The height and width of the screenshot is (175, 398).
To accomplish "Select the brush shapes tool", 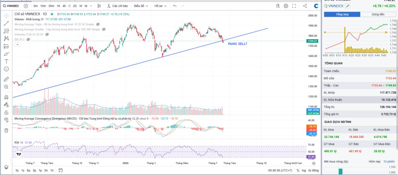I will point(6,54).
